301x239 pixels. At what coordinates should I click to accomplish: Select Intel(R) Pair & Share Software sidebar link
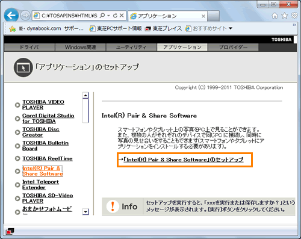tap(43, 171)
